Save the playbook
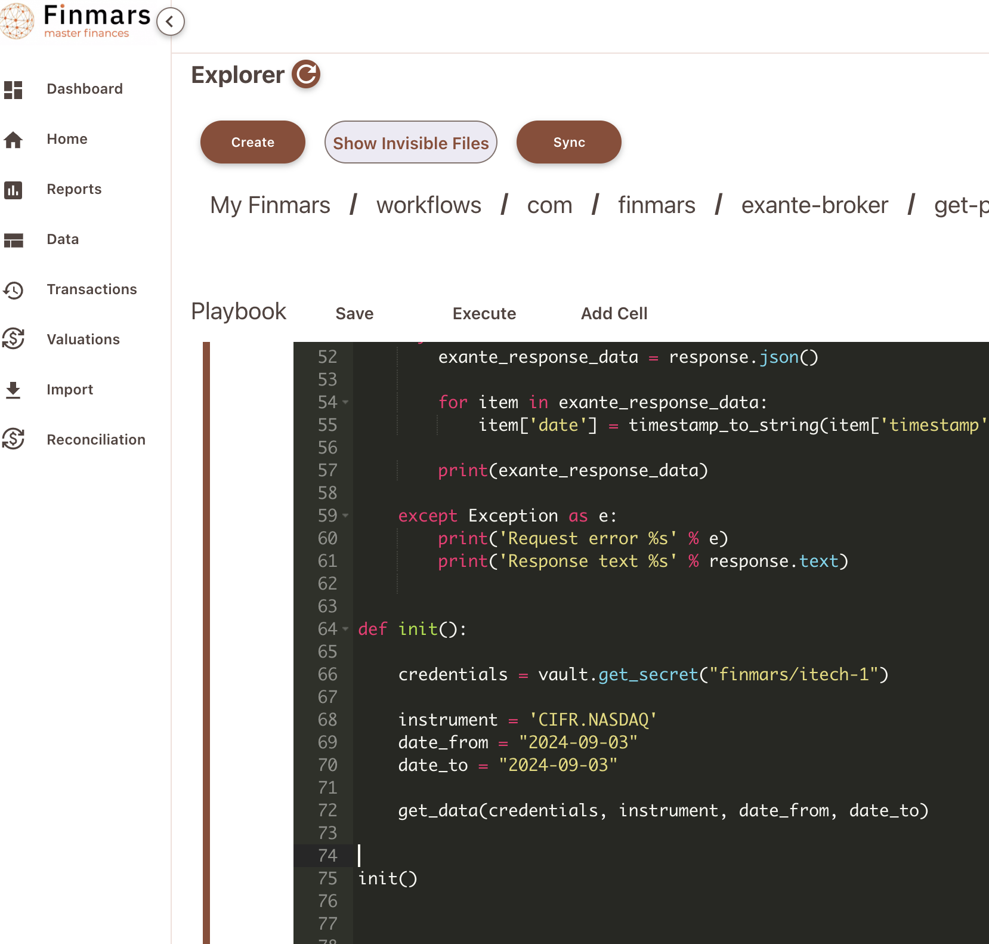 354,313
